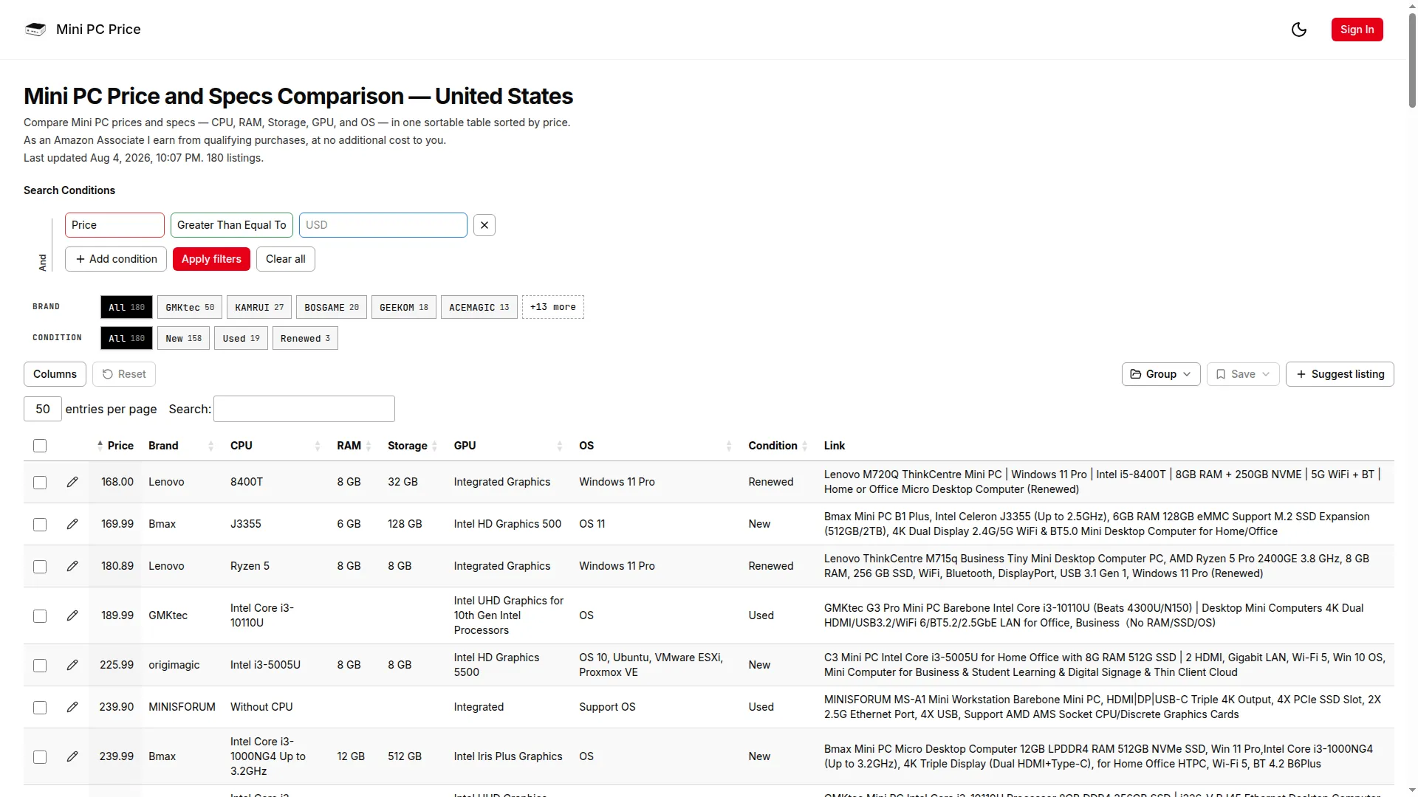Select the Bmax 169.99 row checkbox

[x=40, y=524]
